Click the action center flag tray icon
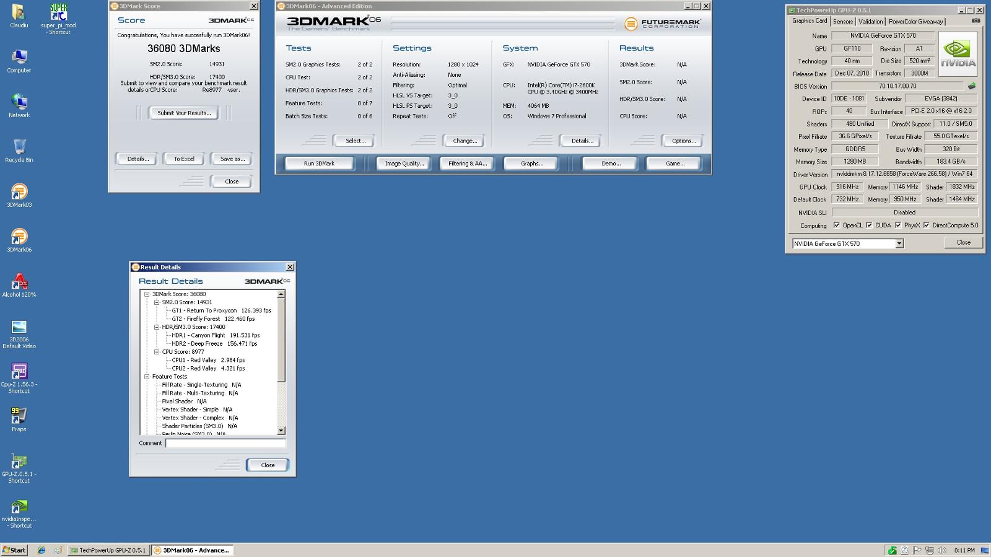 click(x=917, y=550)
